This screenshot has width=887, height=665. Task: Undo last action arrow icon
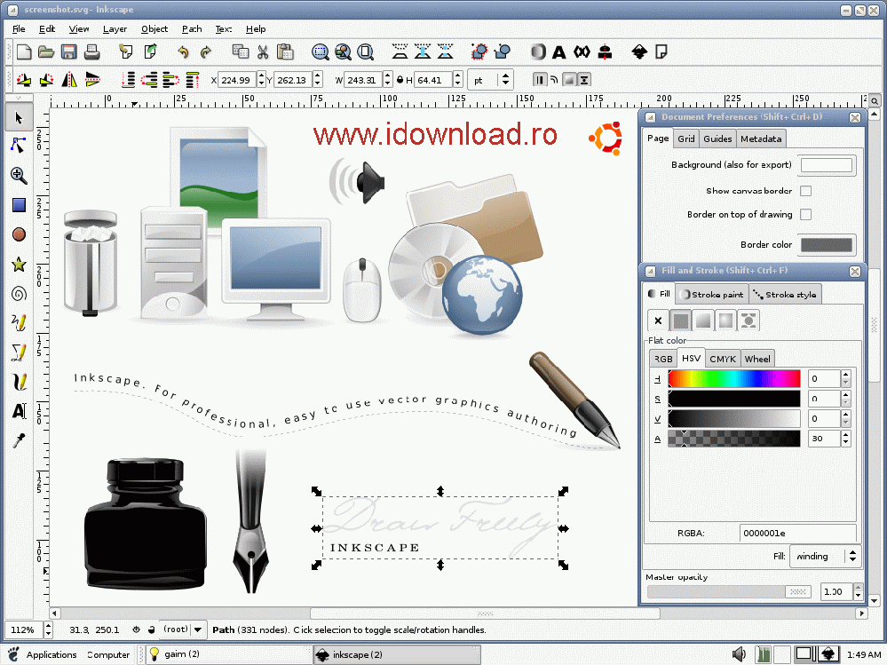[183, 52]
